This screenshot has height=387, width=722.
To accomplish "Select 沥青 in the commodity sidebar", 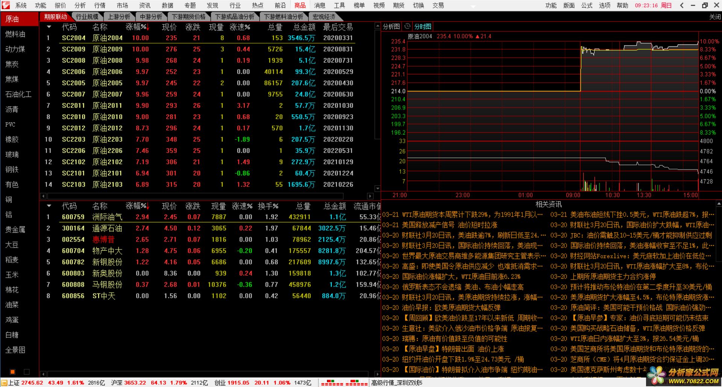I will point(12,109).
